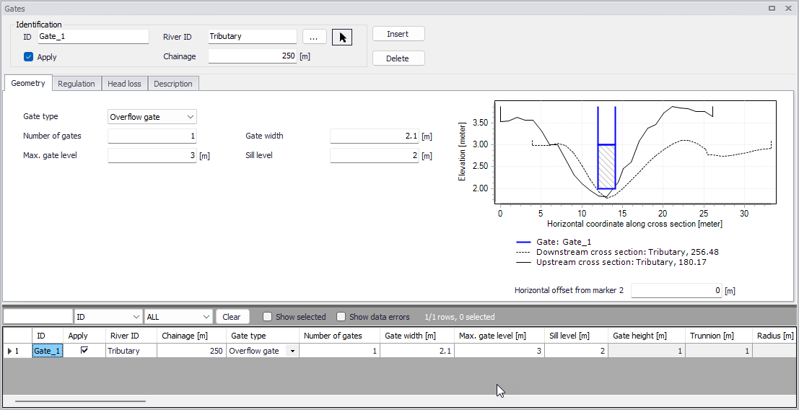Click the Gate: Gate_1 legend entry
The height and width of the screenshot is (410, 799).
point(554,242)
